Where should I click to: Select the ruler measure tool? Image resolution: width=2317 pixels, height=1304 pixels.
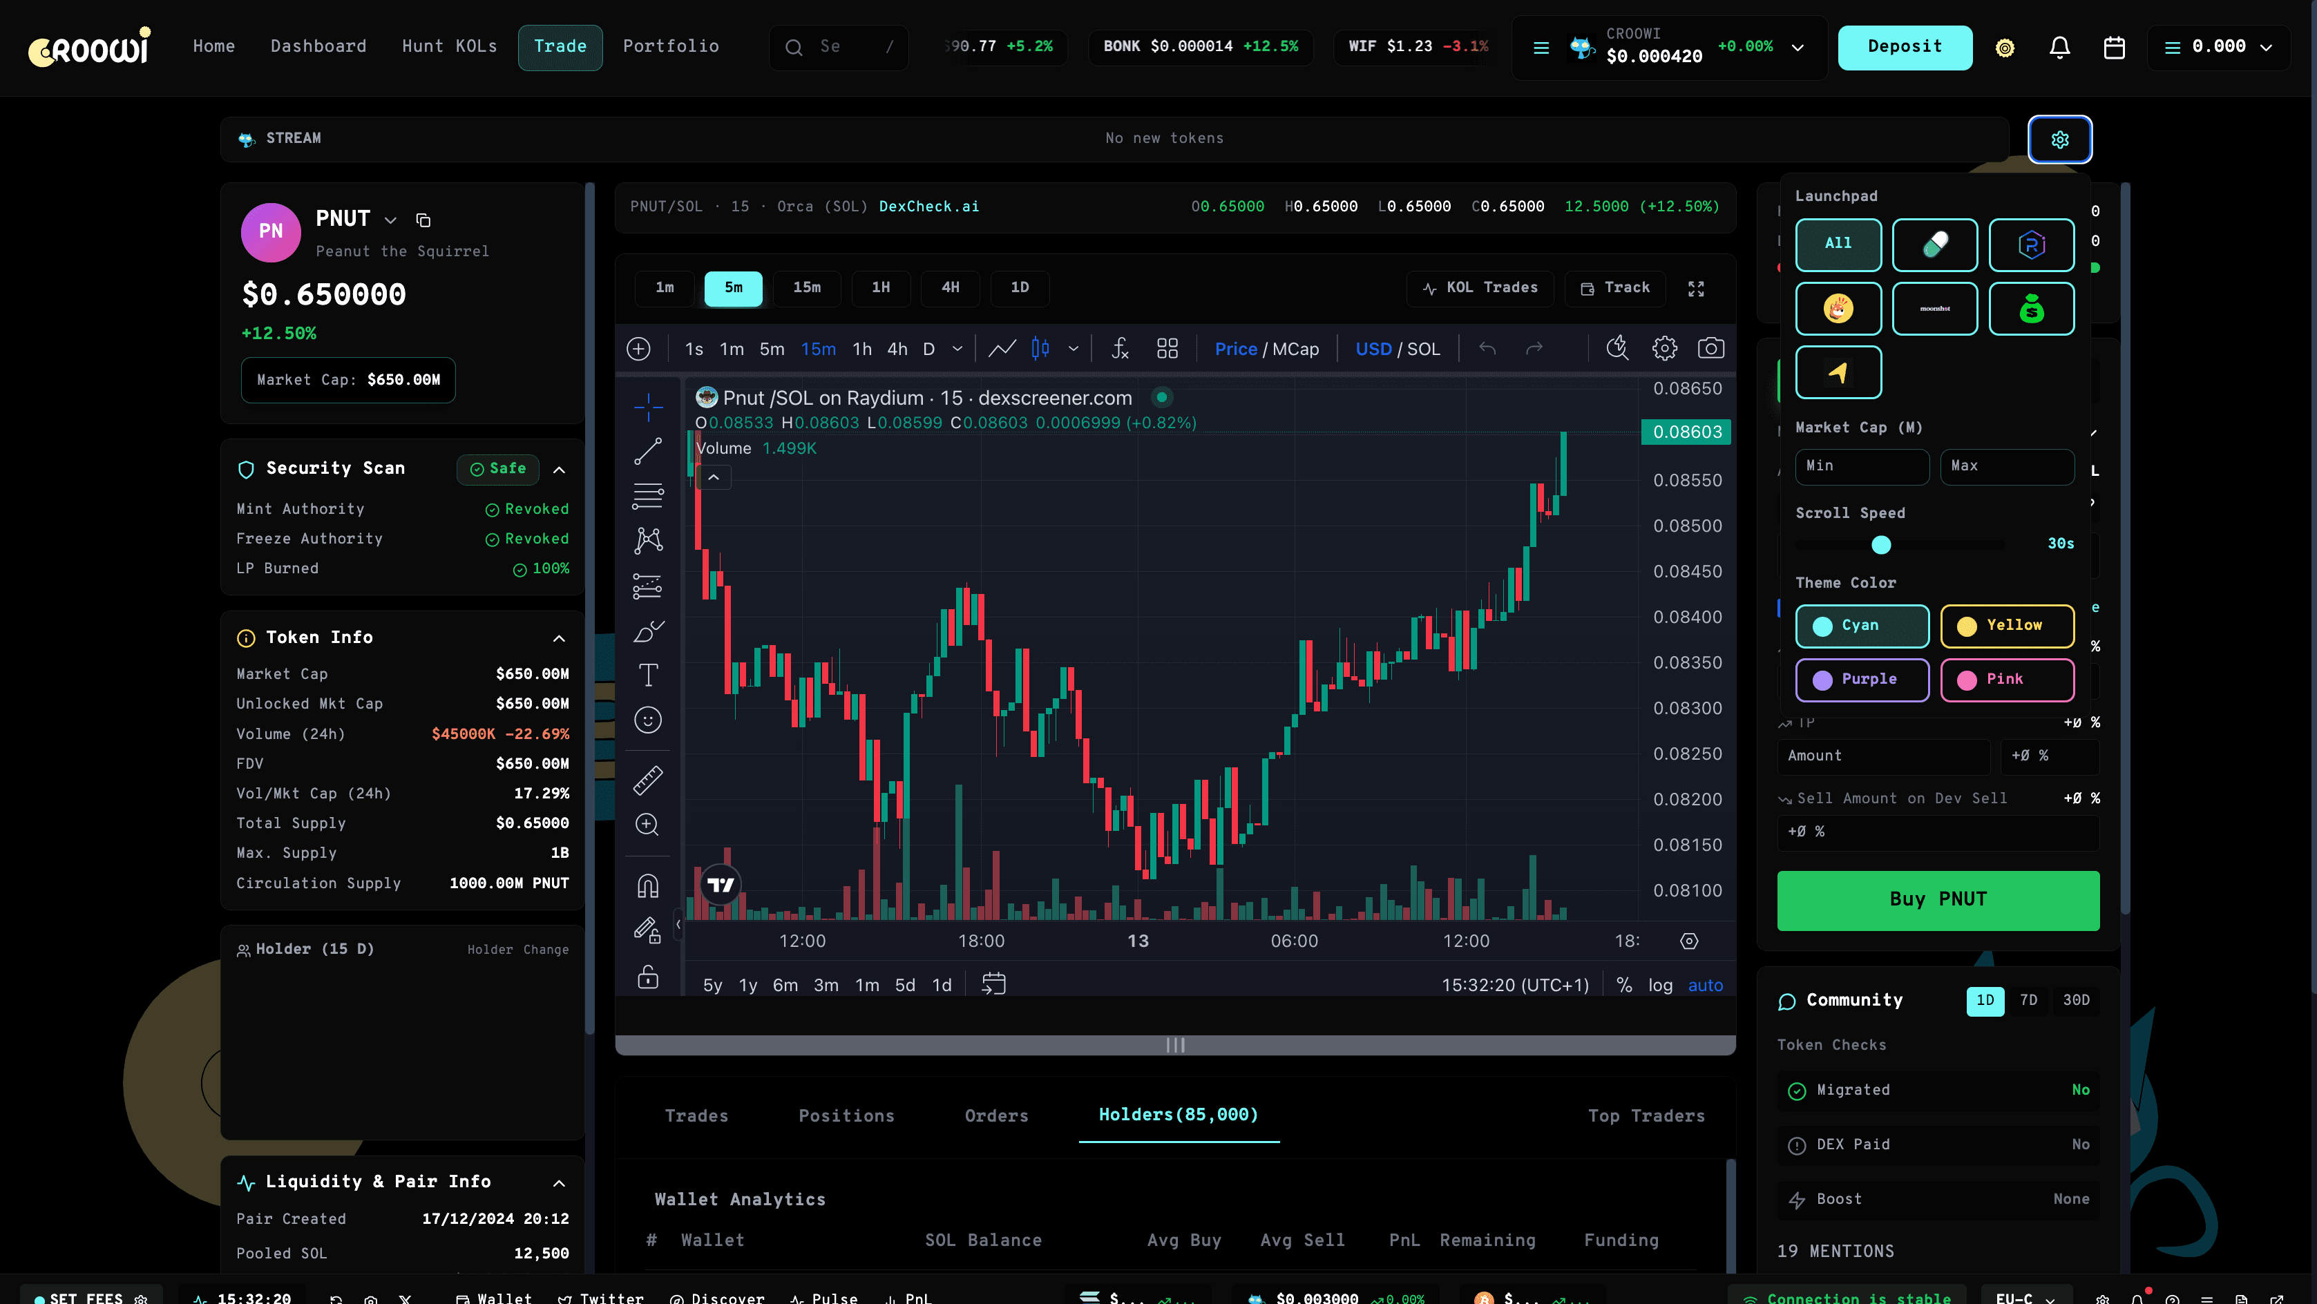pos(647,780)
